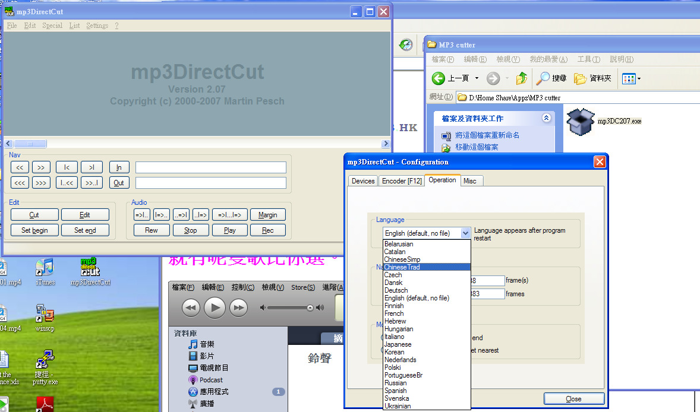Click the iTunes fast-forward button

coord(238,308)
